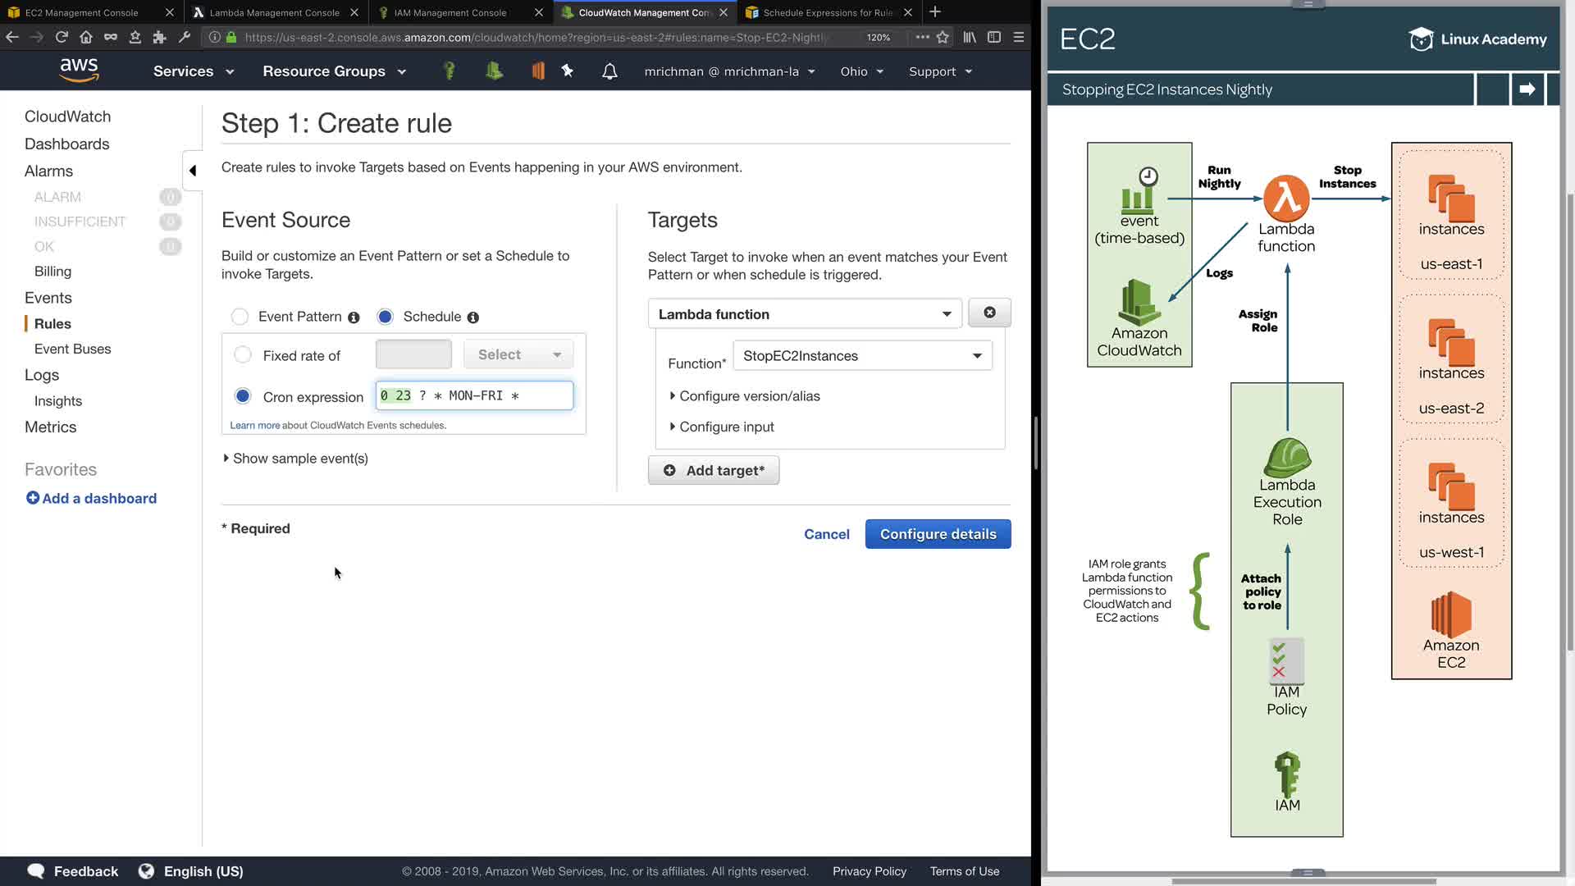Screen dimensions: 1575x886
Task: Open the StopEC2Instances function dropdown
Action: tap(861, 356)
